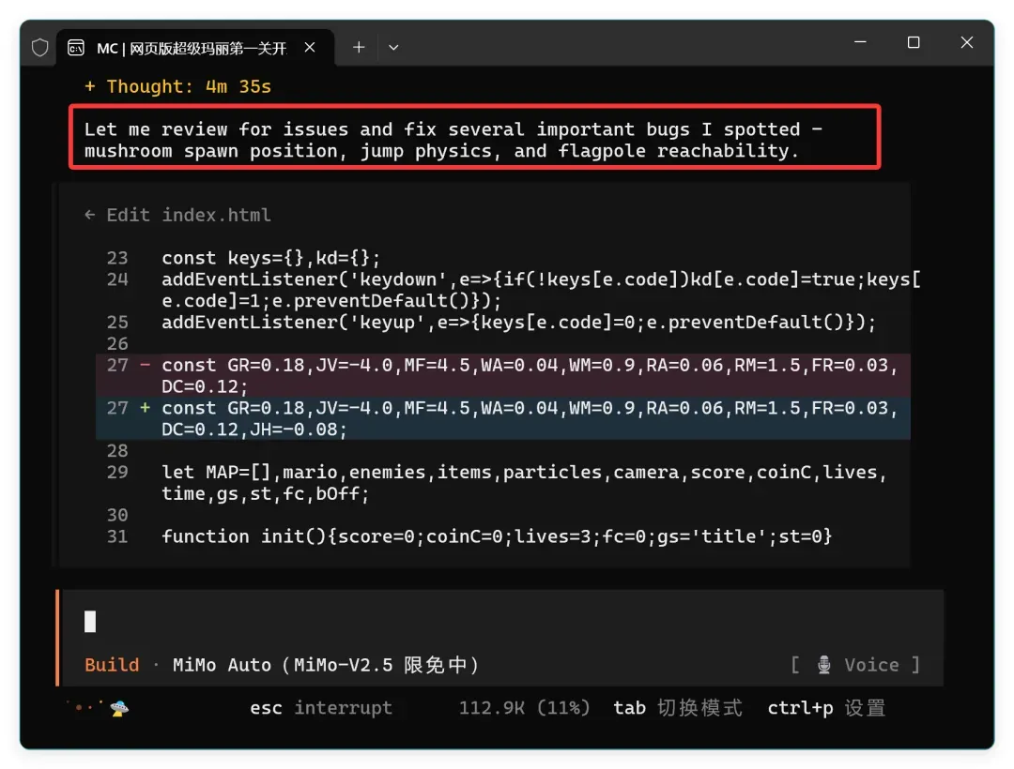Click the terminal icon on MC tab
Image resolution: width=1014 pixels, height=769 pixels.
point(76,48)
